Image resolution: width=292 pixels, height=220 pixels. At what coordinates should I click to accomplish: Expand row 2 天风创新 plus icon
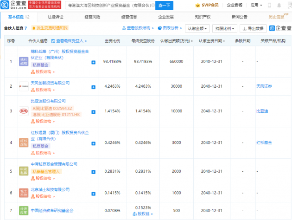94,87
